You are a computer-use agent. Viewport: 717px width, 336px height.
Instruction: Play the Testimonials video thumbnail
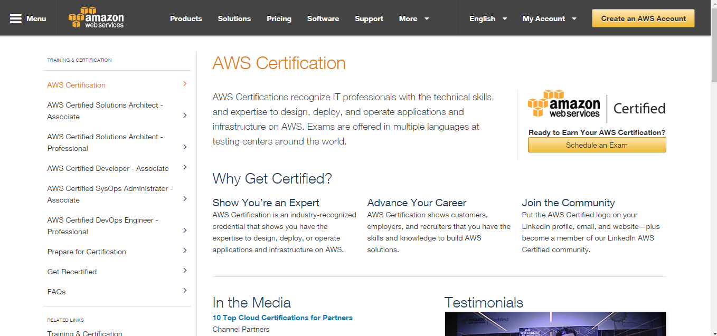tap(555, 324)
